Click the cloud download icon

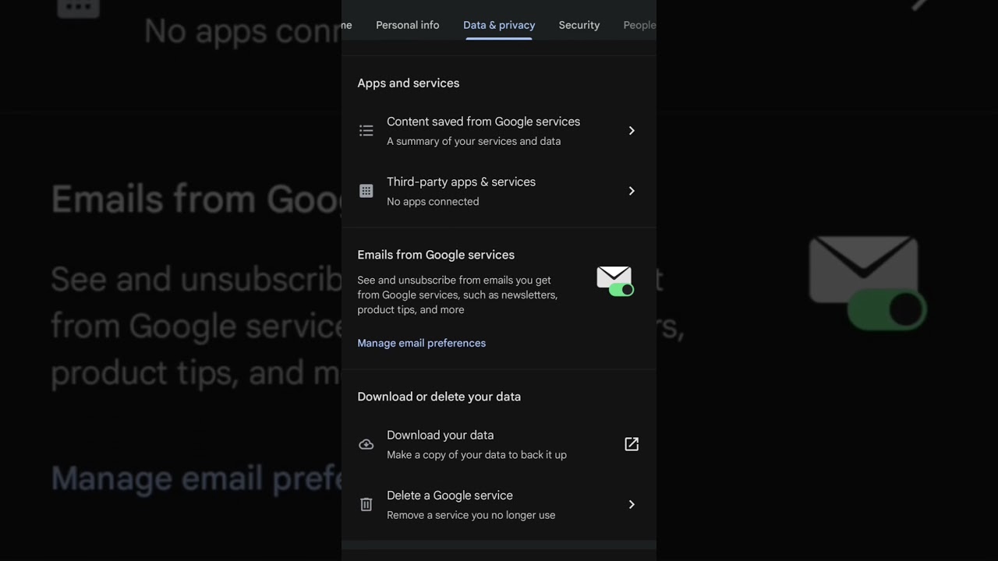(x=366, y=444)
